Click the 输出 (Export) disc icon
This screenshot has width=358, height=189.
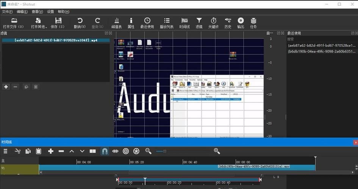click(x=241, y=22)
